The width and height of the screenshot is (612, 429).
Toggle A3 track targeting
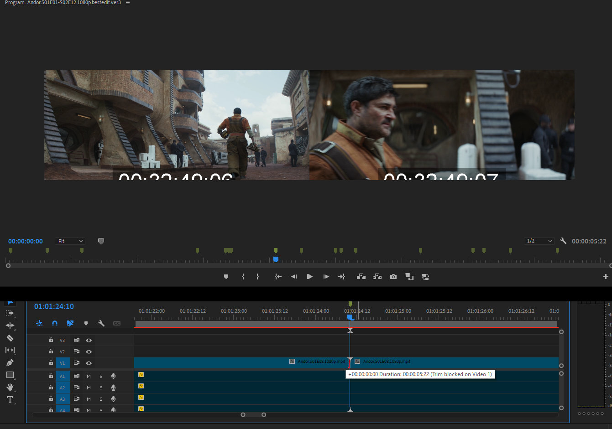[63, 399]
